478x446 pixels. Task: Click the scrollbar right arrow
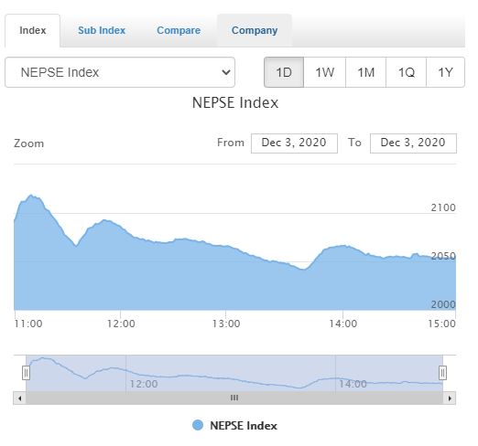click(450, 398)
